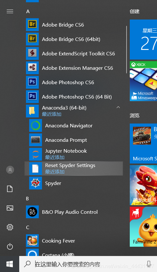Image resolution: width=157 pixels, height=272 pixels.
Task: Launch Adobe Bridge CS6 (64bit) icon
Action: (32, 39)
